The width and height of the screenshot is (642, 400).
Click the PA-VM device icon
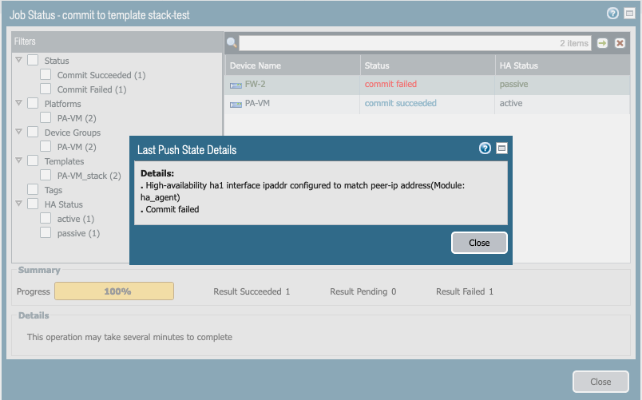[x=236, y=105]
